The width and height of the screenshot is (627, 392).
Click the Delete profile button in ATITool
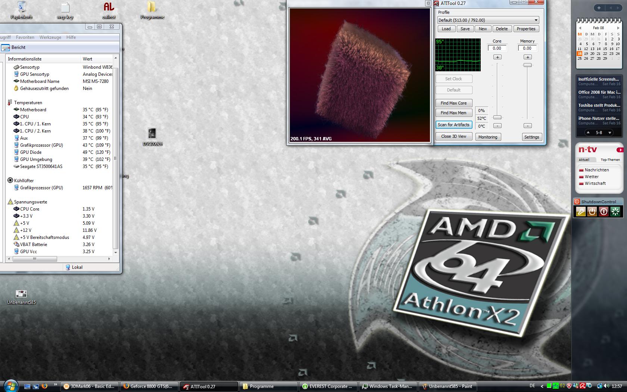coord(502,29)
